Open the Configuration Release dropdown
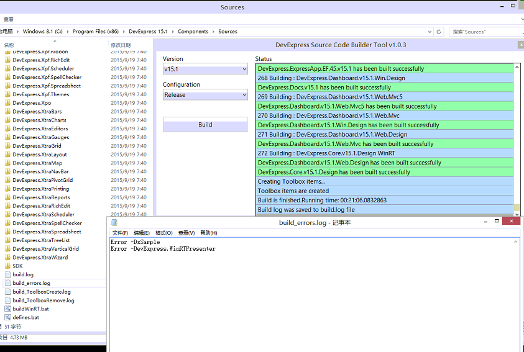This screenshot has width=524, height=352. pos(205,95)
